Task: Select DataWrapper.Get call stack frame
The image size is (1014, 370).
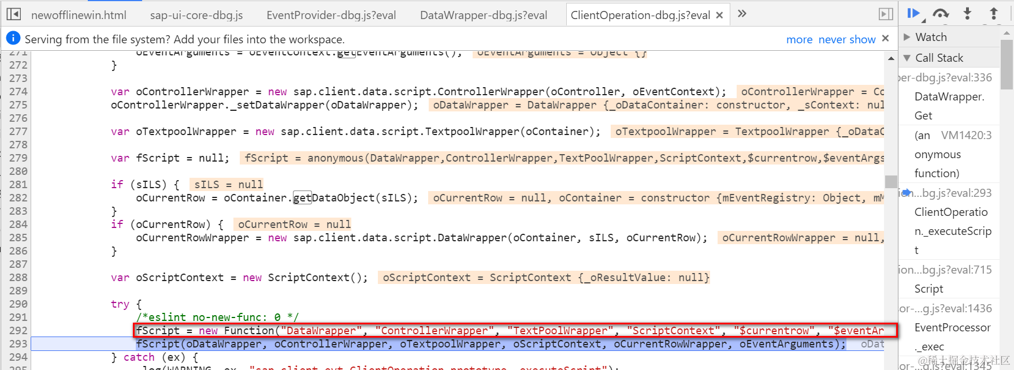Action: tap(949, 106)
